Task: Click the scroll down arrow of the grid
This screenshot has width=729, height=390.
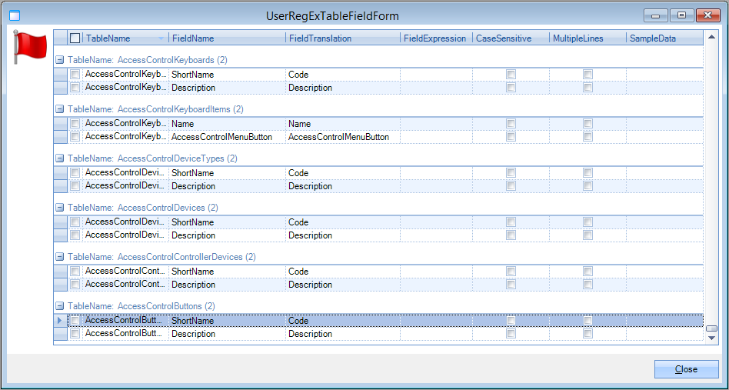Action: tap(711, 338)
